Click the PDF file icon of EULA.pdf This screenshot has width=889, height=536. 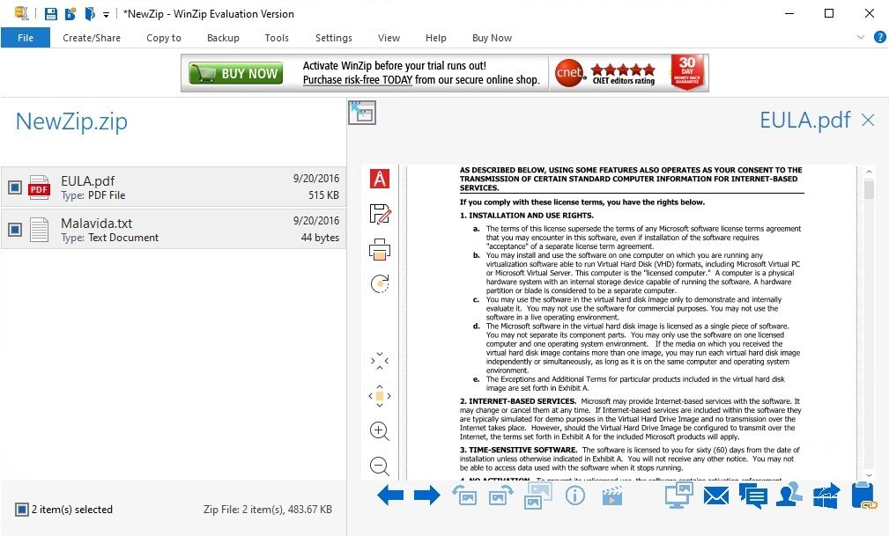39,187
